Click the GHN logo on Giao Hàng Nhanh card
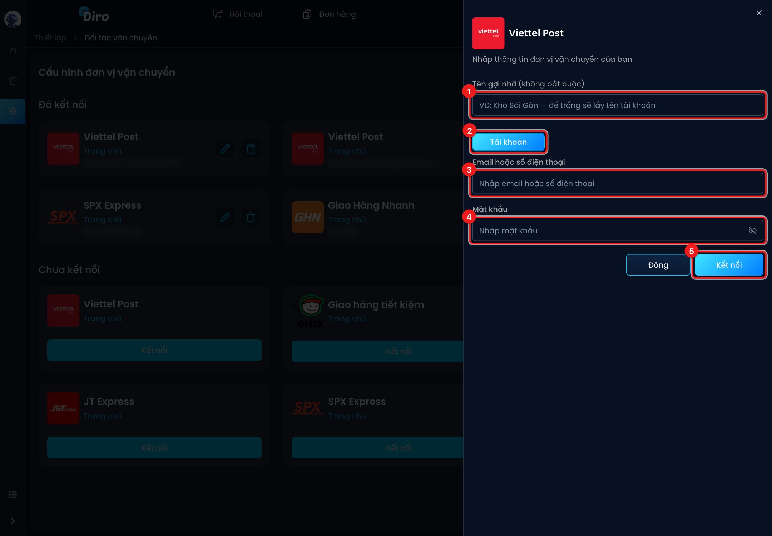772x536 pixels. 307,217
